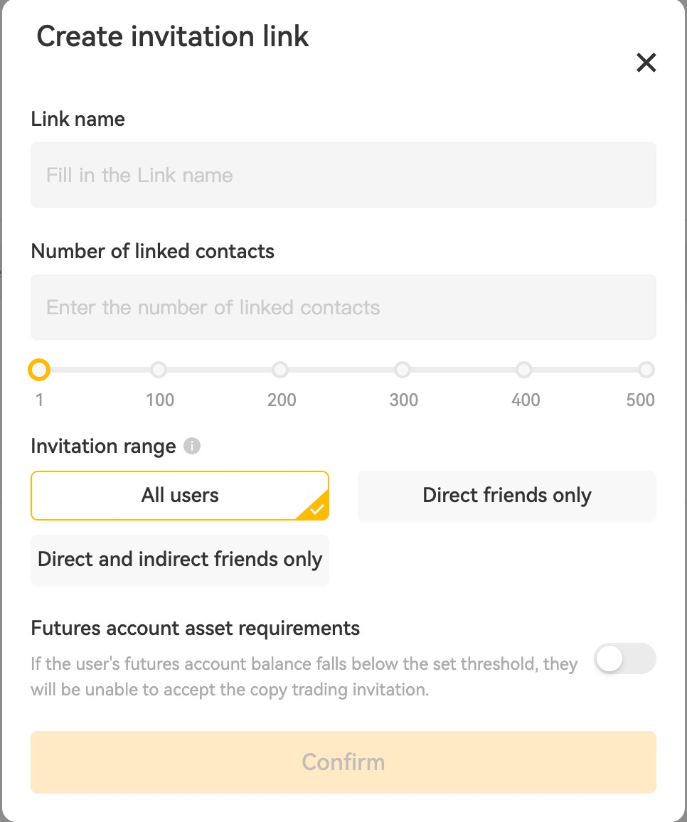Click the slider handle at 1
Image resolution: width=687 pixels, height=822 pixels.
click(x=39, y=370)
